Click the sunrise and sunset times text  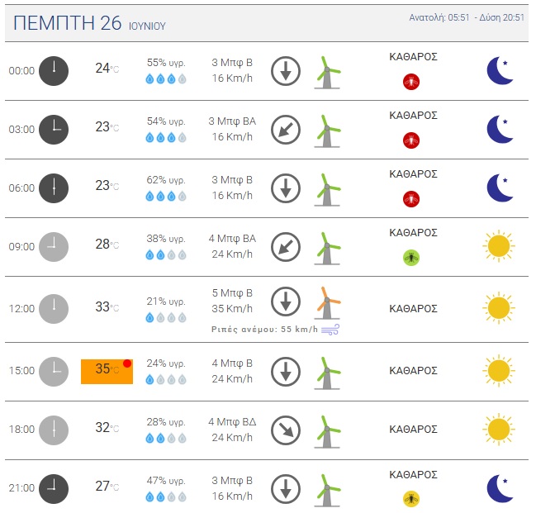pos(467,17)
